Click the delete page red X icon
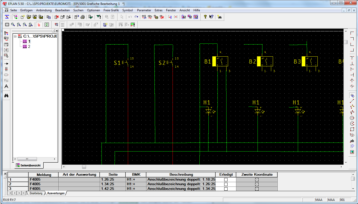The height and width of the screenshot is (204, 358). (x=57, y=17)
